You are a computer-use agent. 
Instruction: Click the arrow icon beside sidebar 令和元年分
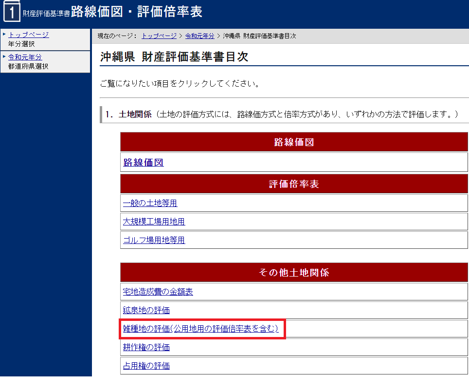[4, 56]
